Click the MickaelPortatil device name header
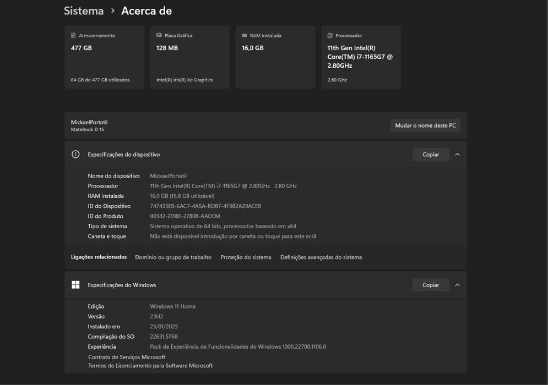 tap(89, 122)
